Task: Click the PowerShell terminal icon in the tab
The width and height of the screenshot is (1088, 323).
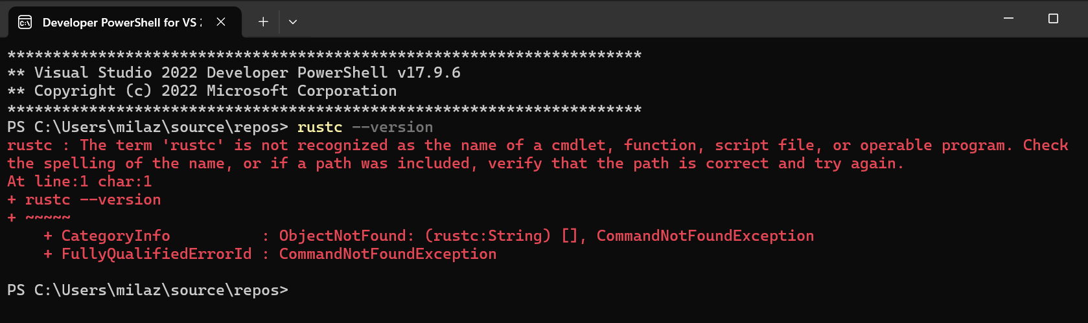Action: point(25,23)
